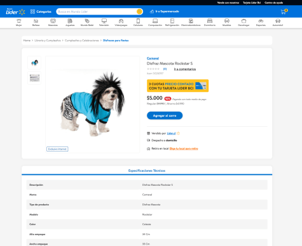This screenshot has width=302, height=246.
Task: Open Centro de ayuda link
Action: pyautogui.click(x=273, y=3)
